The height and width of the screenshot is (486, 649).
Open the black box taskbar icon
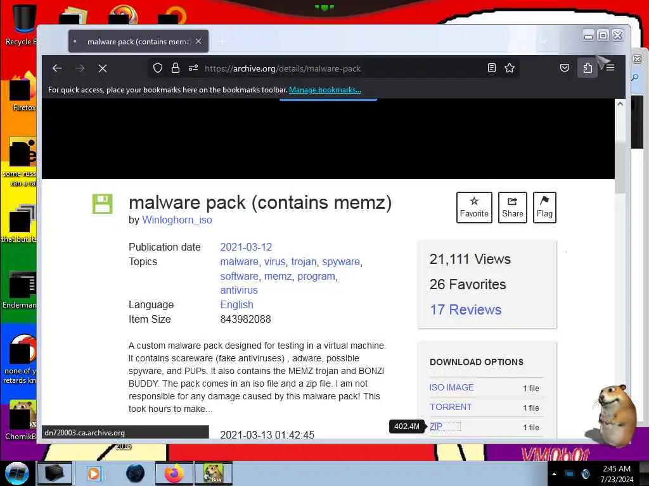click(55, 473)
